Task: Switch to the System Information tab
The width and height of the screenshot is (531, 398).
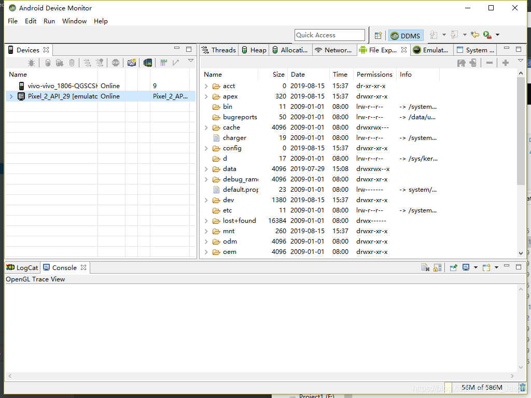Action: [476, 50]
